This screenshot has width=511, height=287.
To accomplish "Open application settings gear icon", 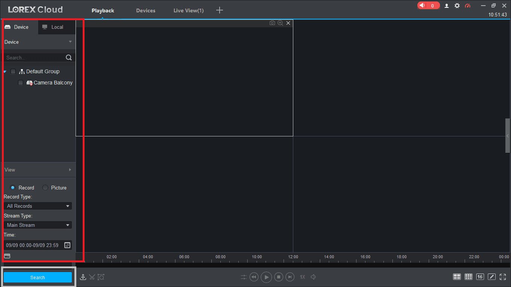I will click(x=457, y=6).
